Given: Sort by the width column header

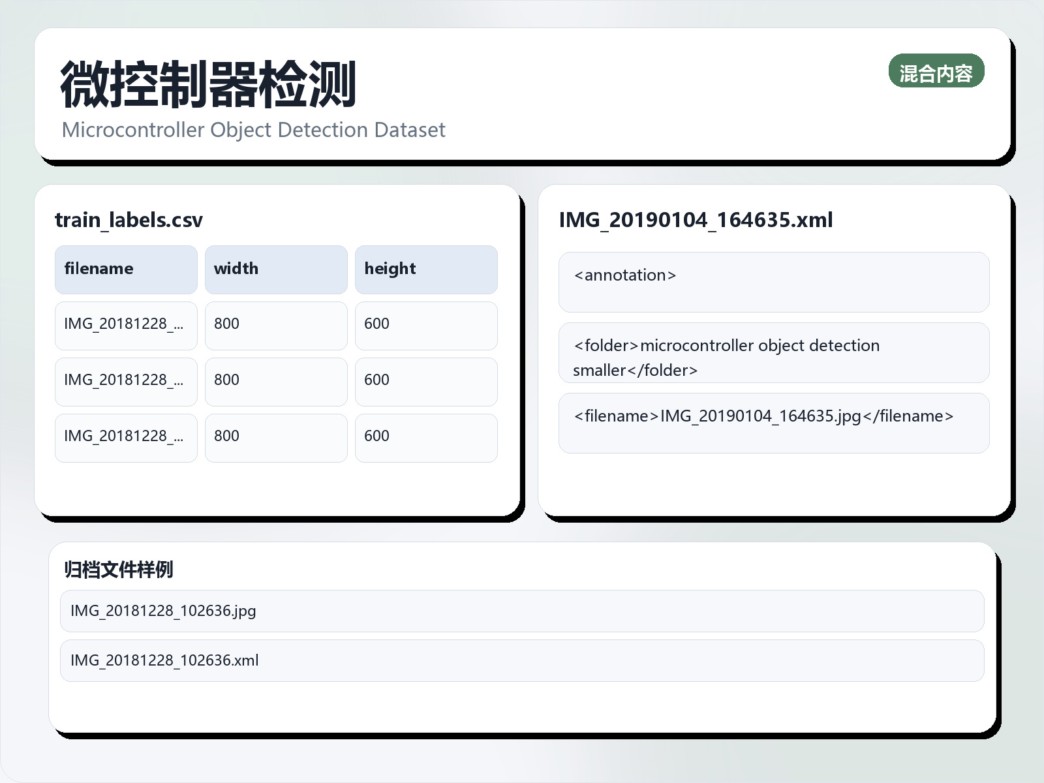Looking at the screenshot, I should [276, 269].
